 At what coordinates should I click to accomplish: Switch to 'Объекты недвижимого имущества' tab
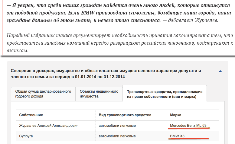(x=99, y=94)
